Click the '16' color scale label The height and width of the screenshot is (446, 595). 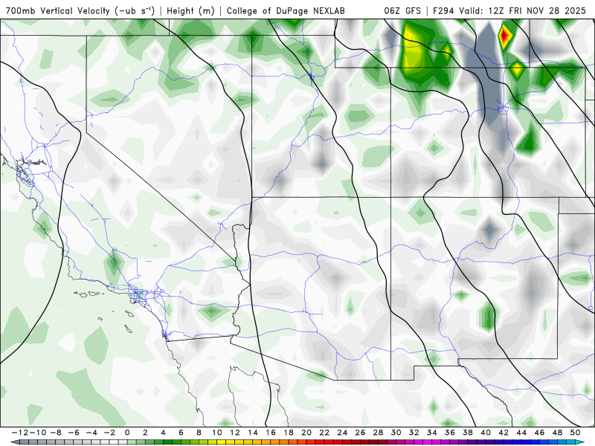[x=271, y=433]
